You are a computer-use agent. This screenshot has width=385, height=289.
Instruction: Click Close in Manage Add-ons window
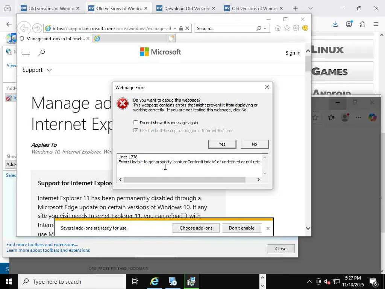click(280, 249)
